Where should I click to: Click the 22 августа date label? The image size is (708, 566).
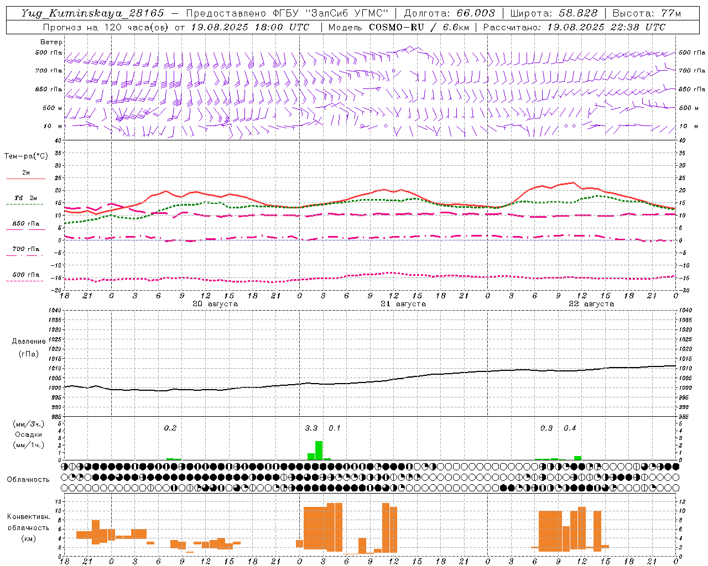pos(591,304)
